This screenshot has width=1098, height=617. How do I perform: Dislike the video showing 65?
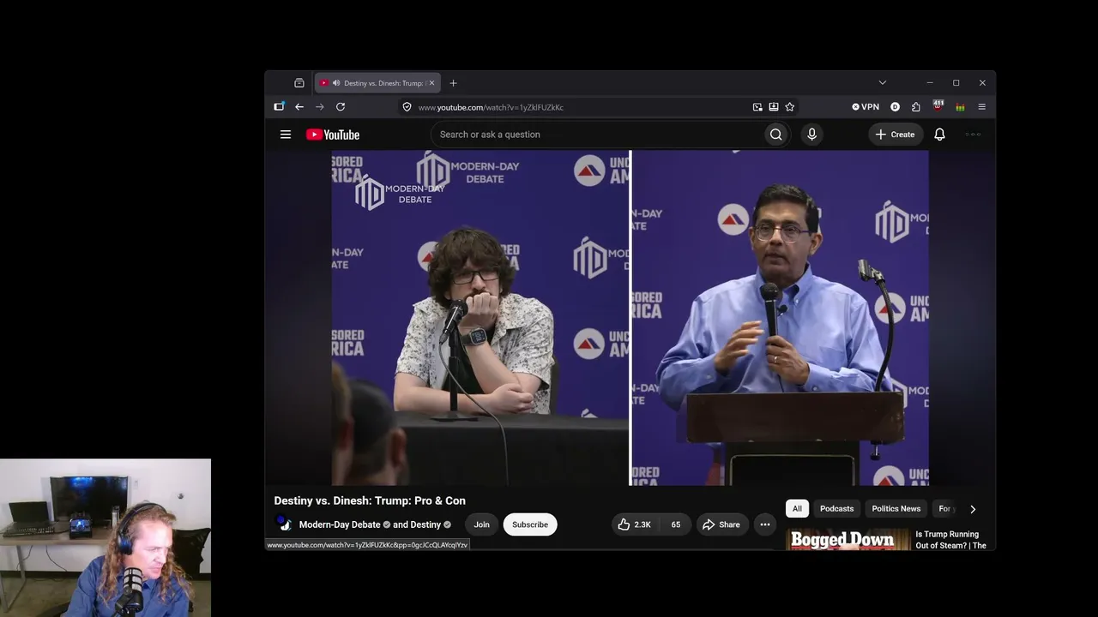pos(675,524)
